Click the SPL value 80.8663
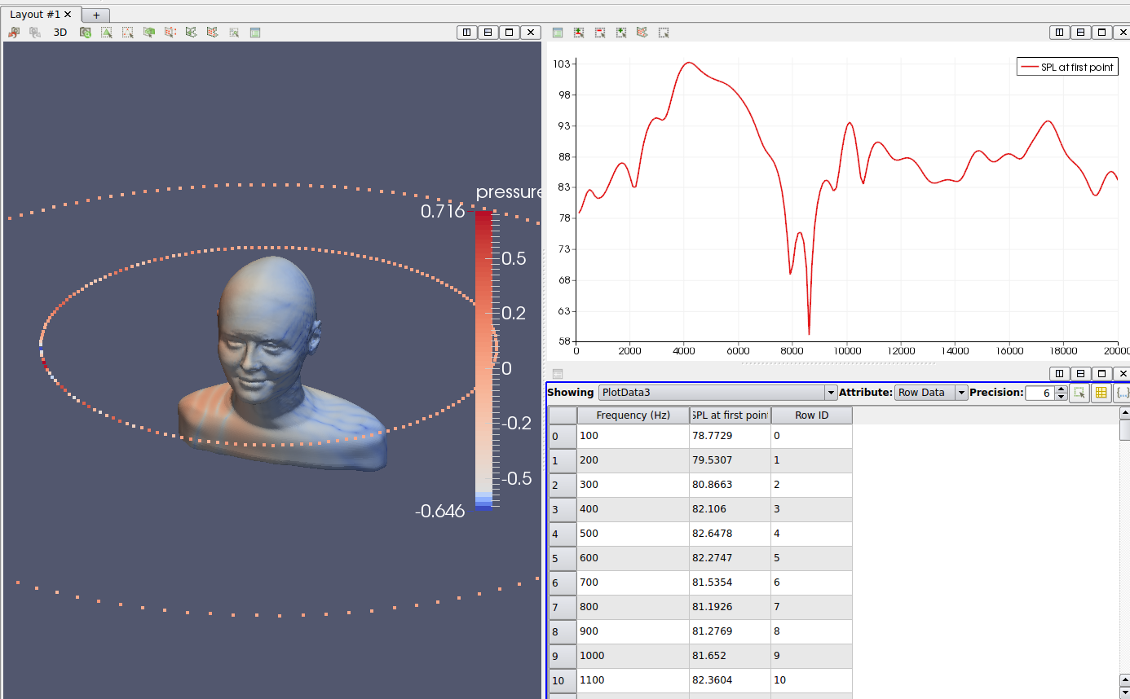The image size is (1130, 699). pos(730,485)
